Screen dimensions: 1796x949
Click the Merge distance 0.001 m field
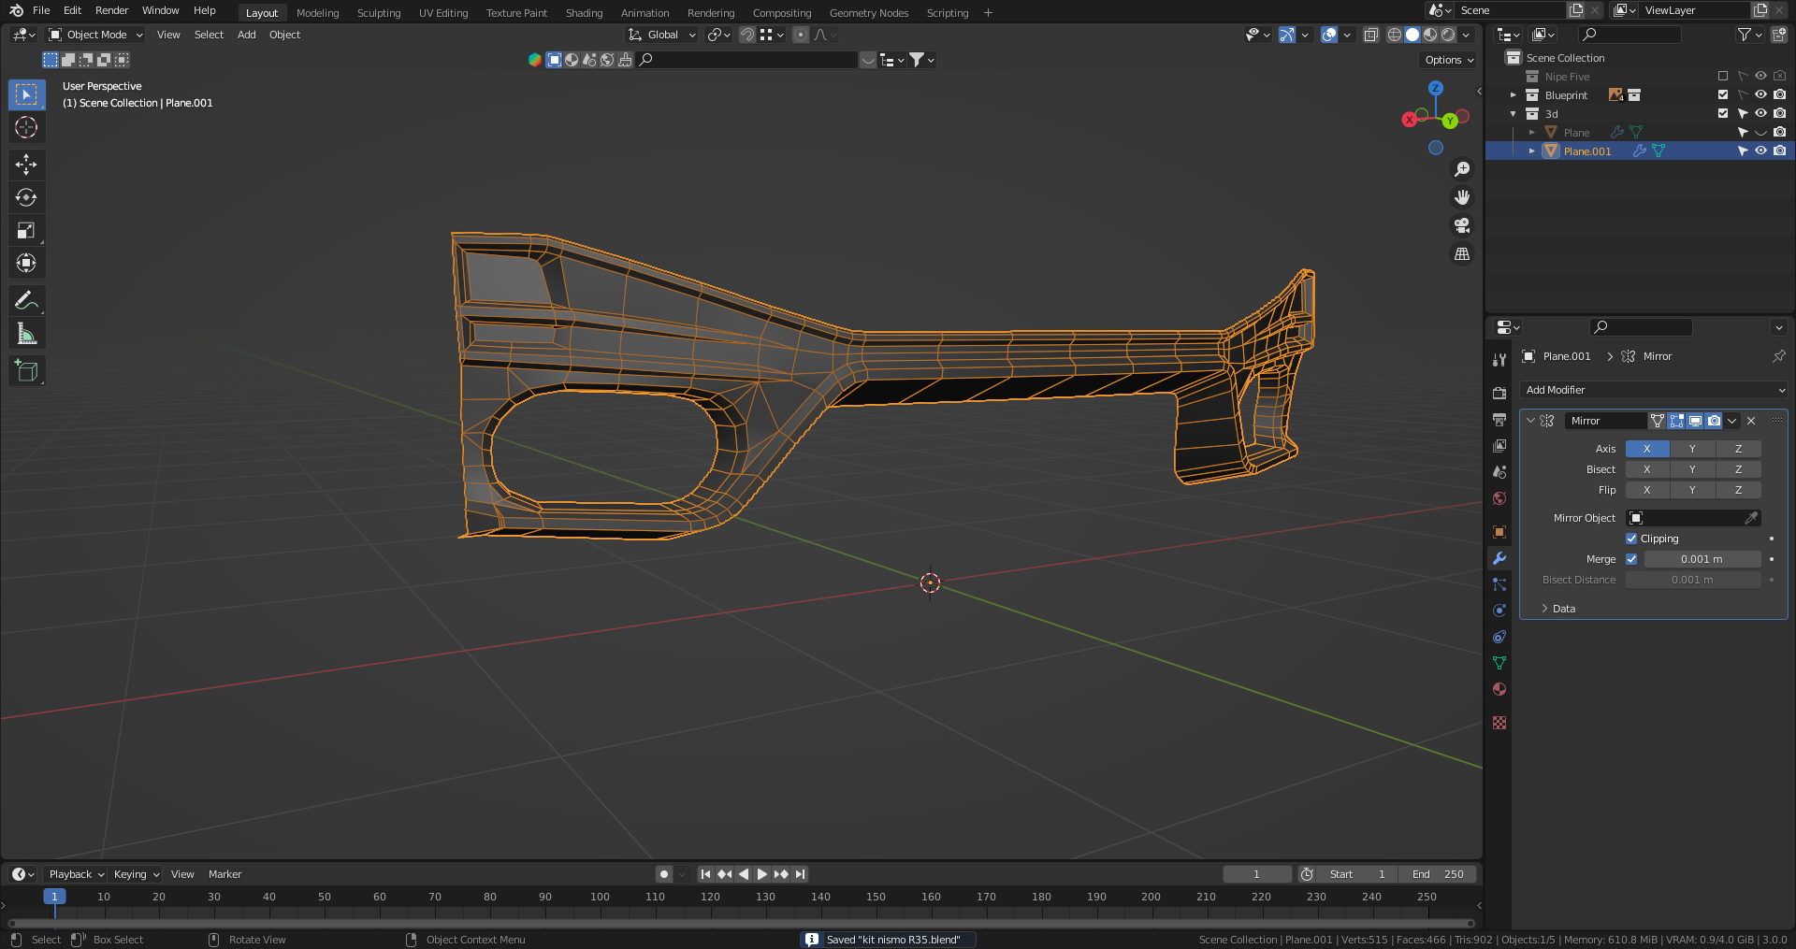point(1702,559)
